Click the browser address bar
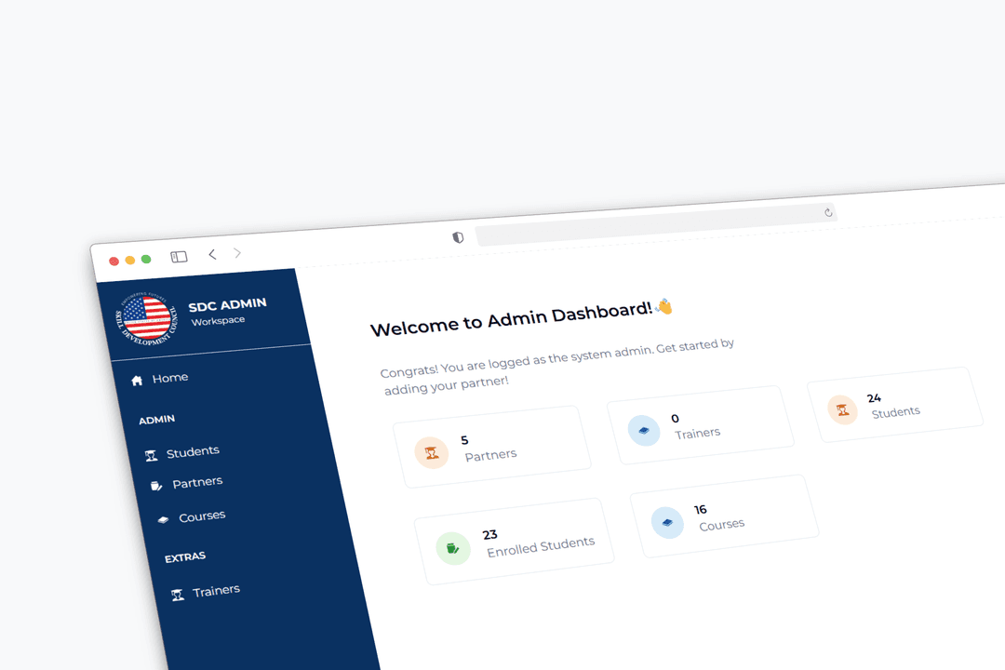This screenshot has width=1005, height=670. [655, 224]
